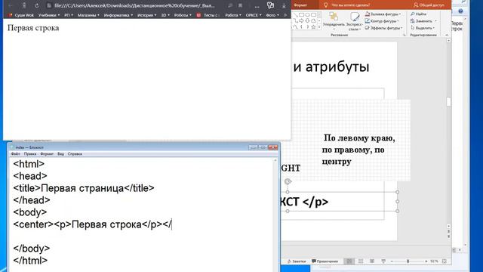Zoom out with the minus button

392,261
